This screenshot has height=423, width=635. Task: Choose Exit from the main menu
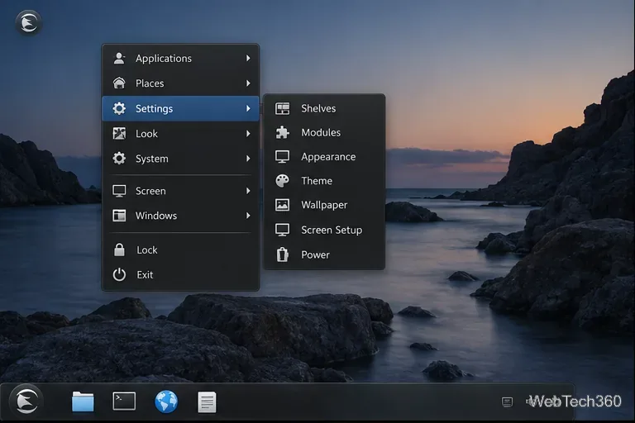180,274
